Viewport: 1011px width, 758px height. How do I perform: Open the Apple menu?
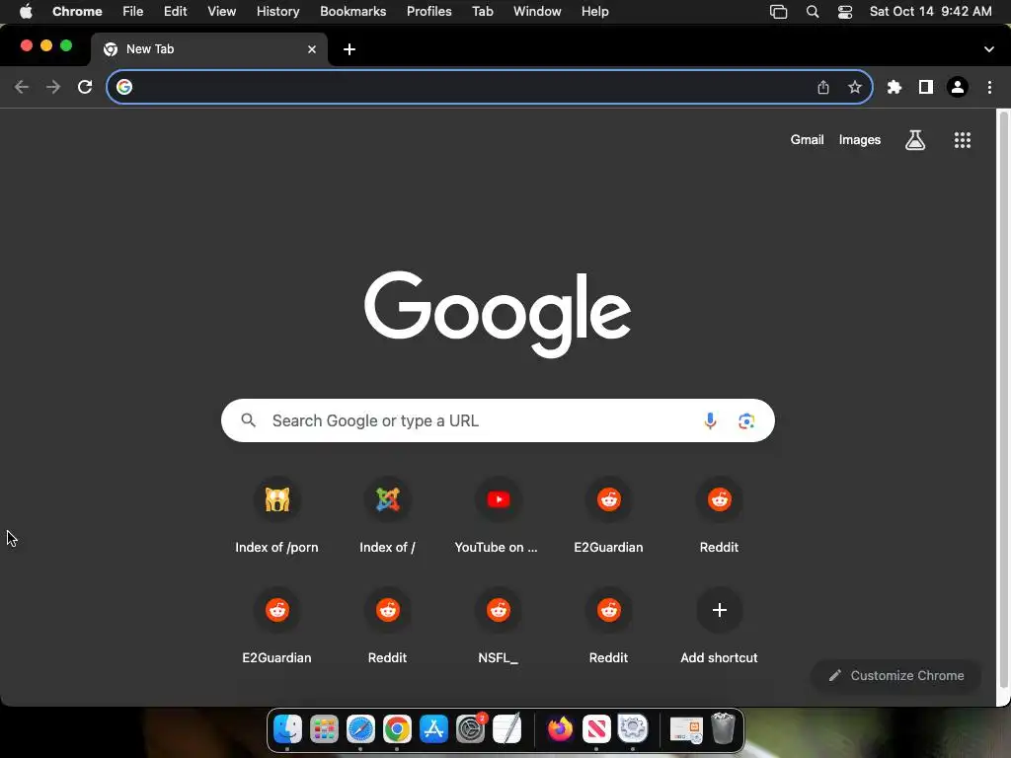[x=26, y=12]
